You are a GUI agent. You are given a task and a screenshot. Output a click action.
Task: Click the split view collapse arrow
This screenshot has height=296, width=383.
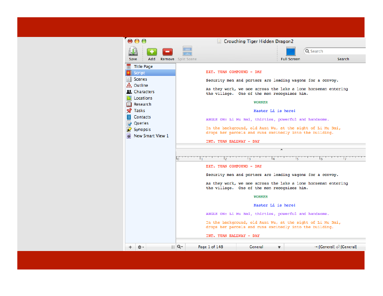tap(281, 149)
